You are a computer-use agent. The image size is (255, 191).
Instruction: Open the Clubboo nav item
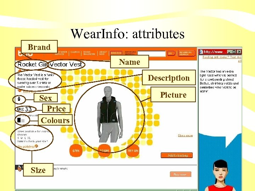click(75, 52)
